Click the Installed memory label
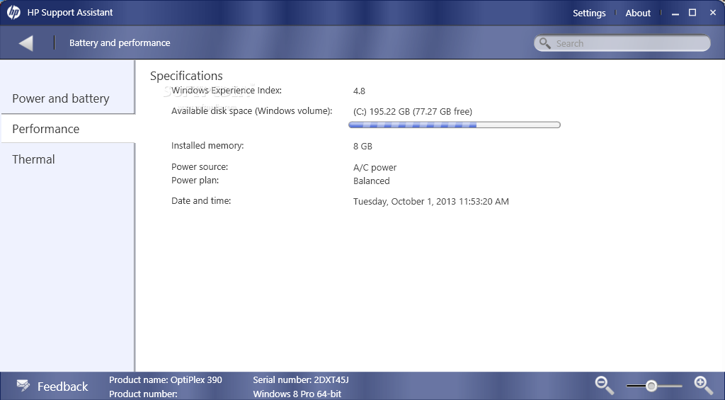The image size is (725, 400). point(207,146)
